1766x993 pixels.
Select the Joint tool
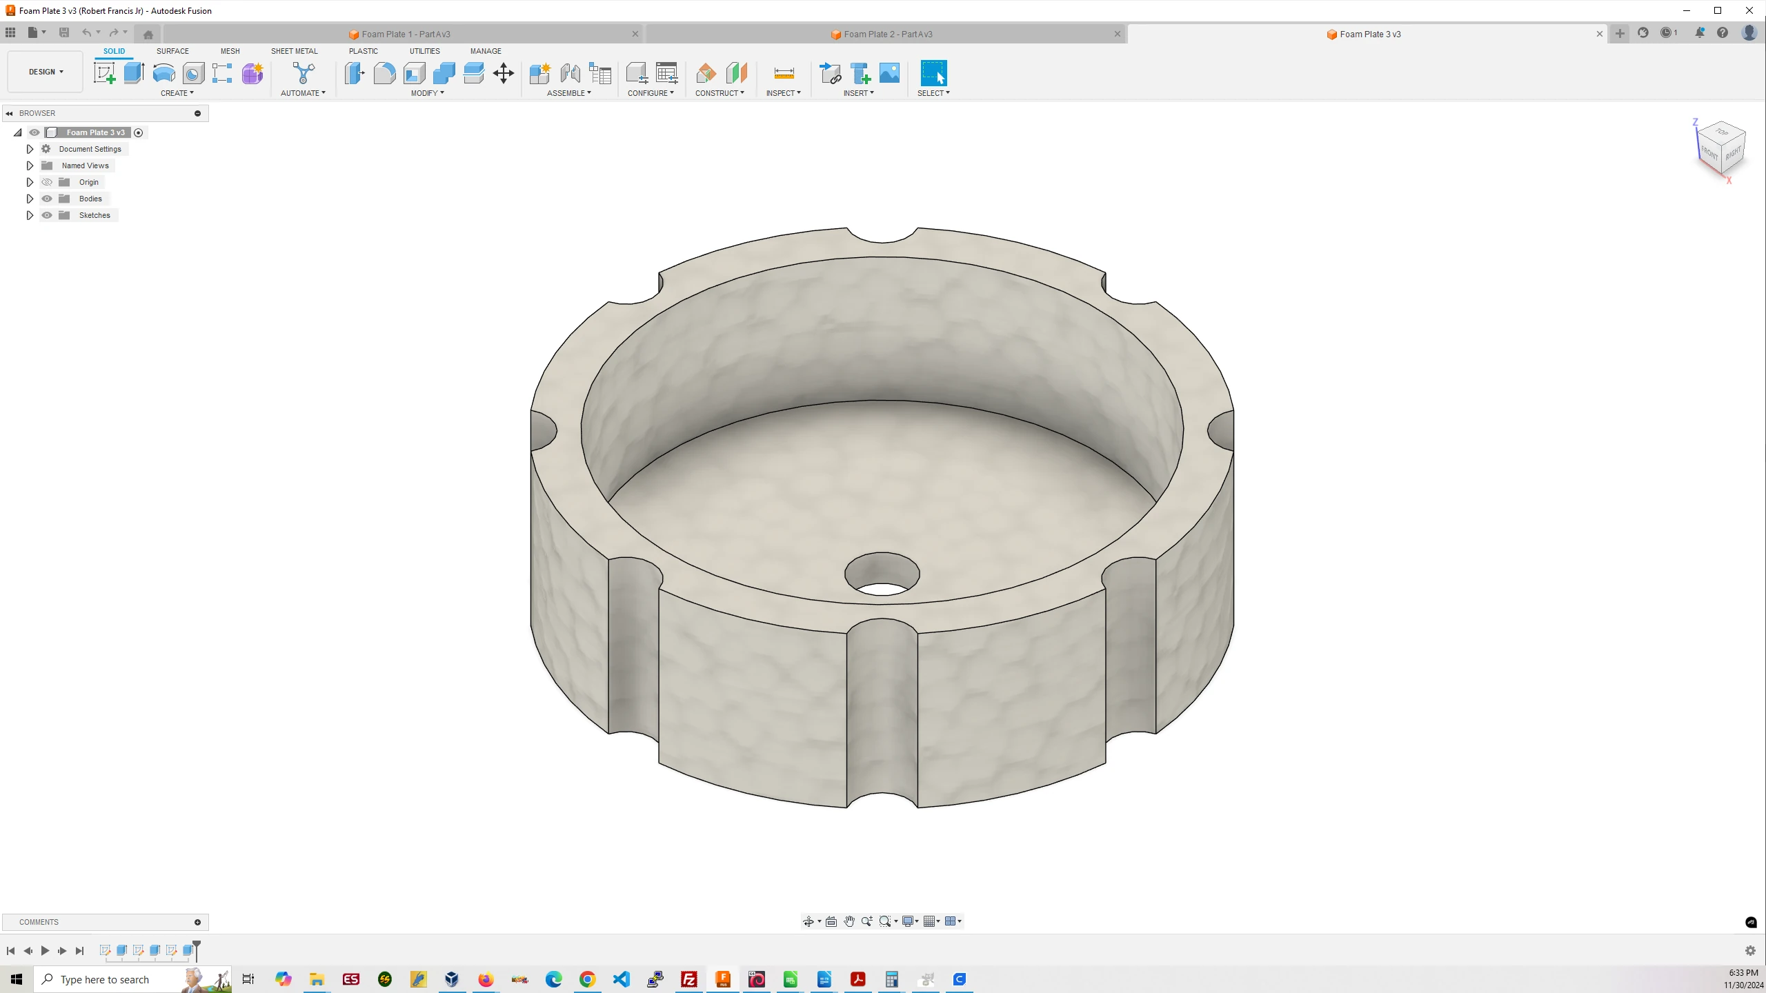pos(570,73)
